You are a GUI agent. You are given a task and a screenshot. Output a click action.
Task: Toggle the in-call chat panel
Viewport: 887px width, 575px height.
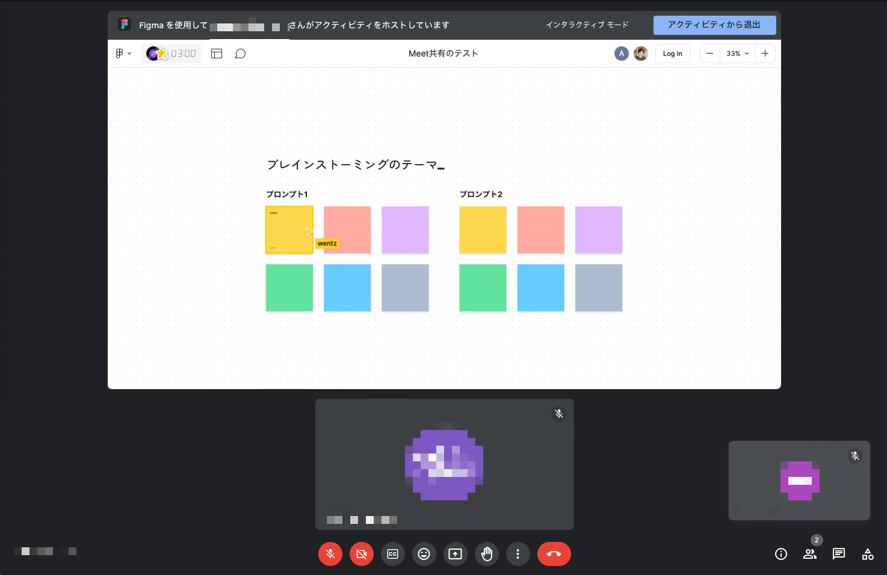(x=839, y=554)
